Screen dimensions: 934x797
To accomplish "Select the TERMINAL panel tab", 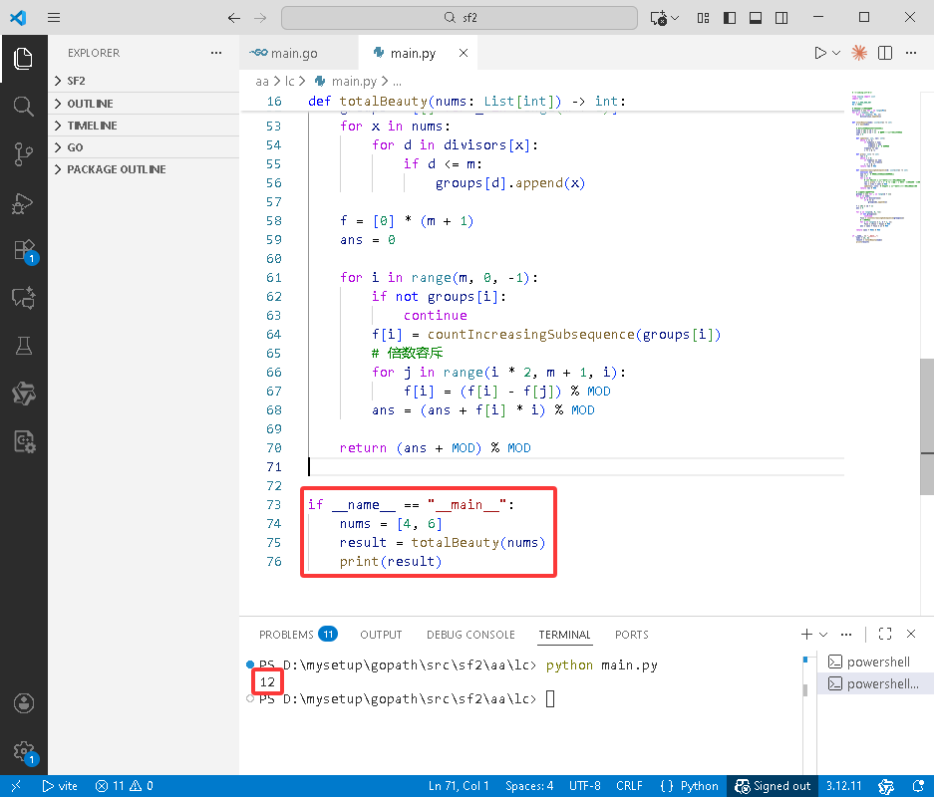I will click(564, 635).
